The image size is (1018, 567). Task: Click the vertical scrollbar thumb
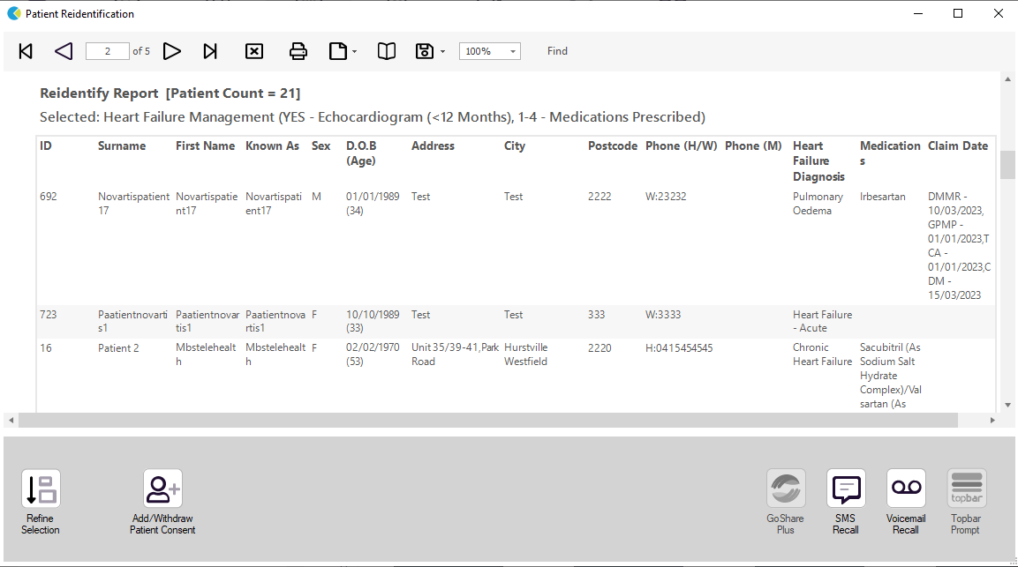pos(1007,165)
